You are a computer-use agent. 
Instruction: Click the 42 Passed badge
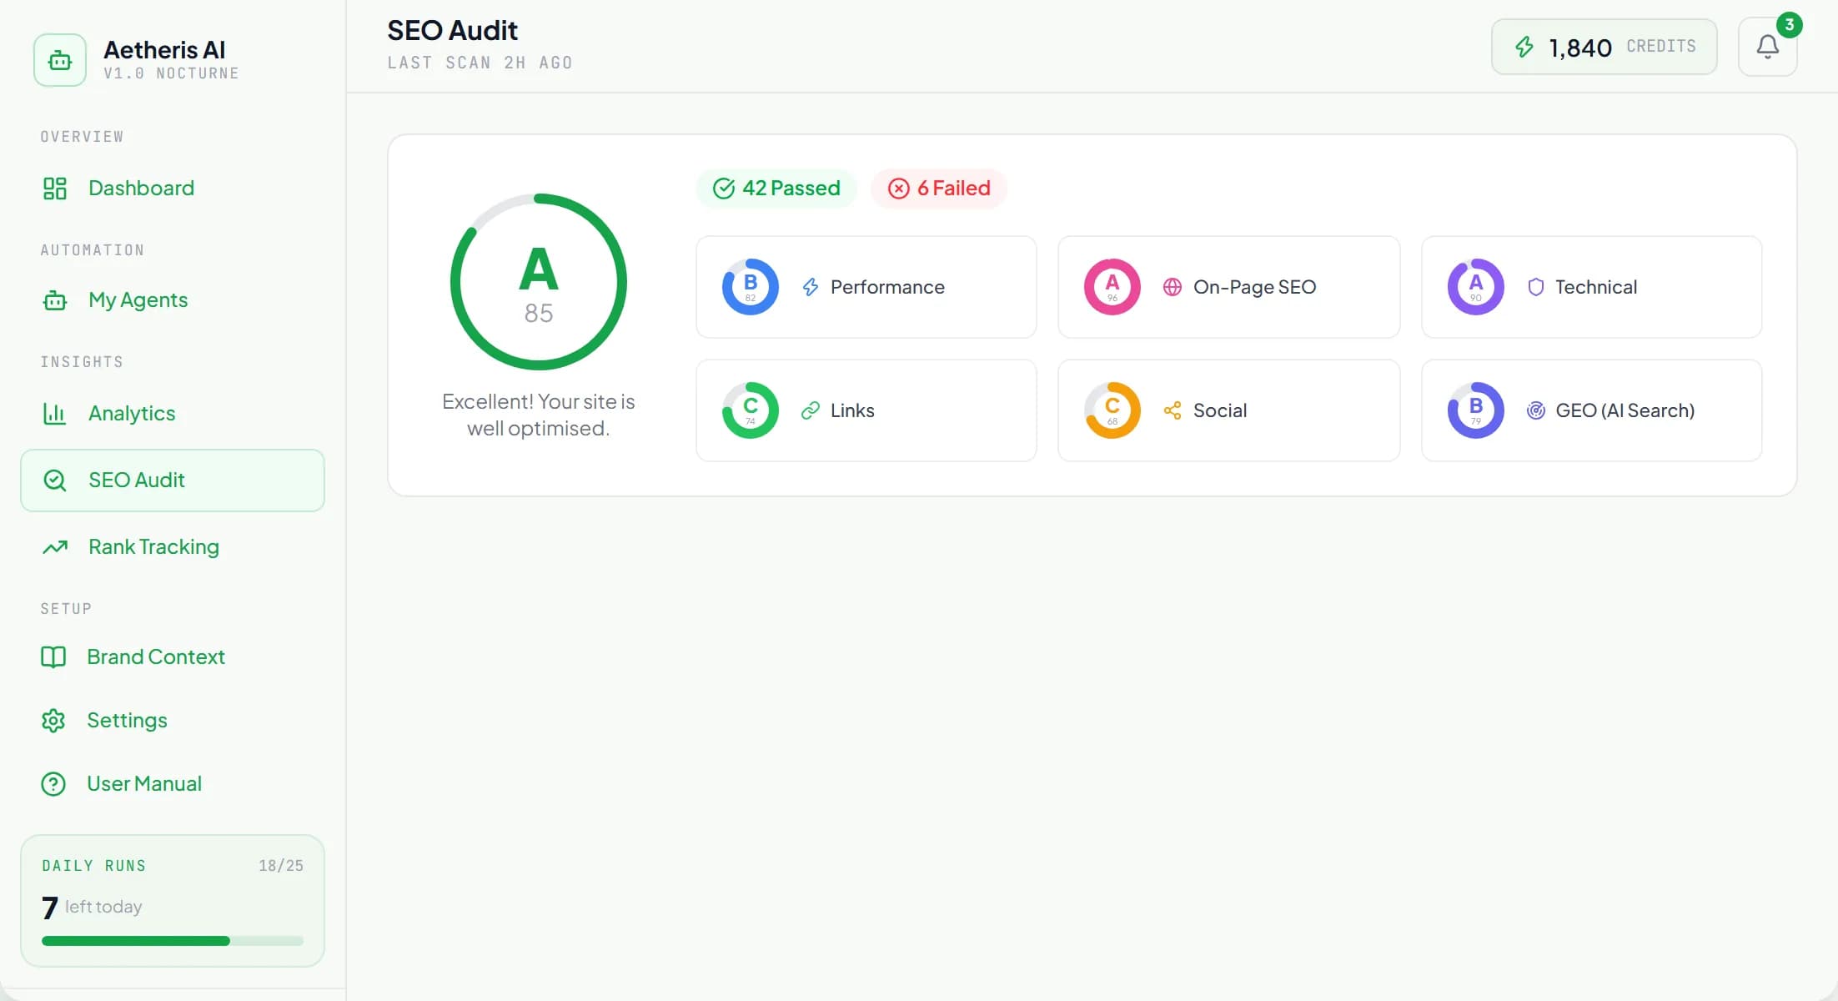[776, 189]
